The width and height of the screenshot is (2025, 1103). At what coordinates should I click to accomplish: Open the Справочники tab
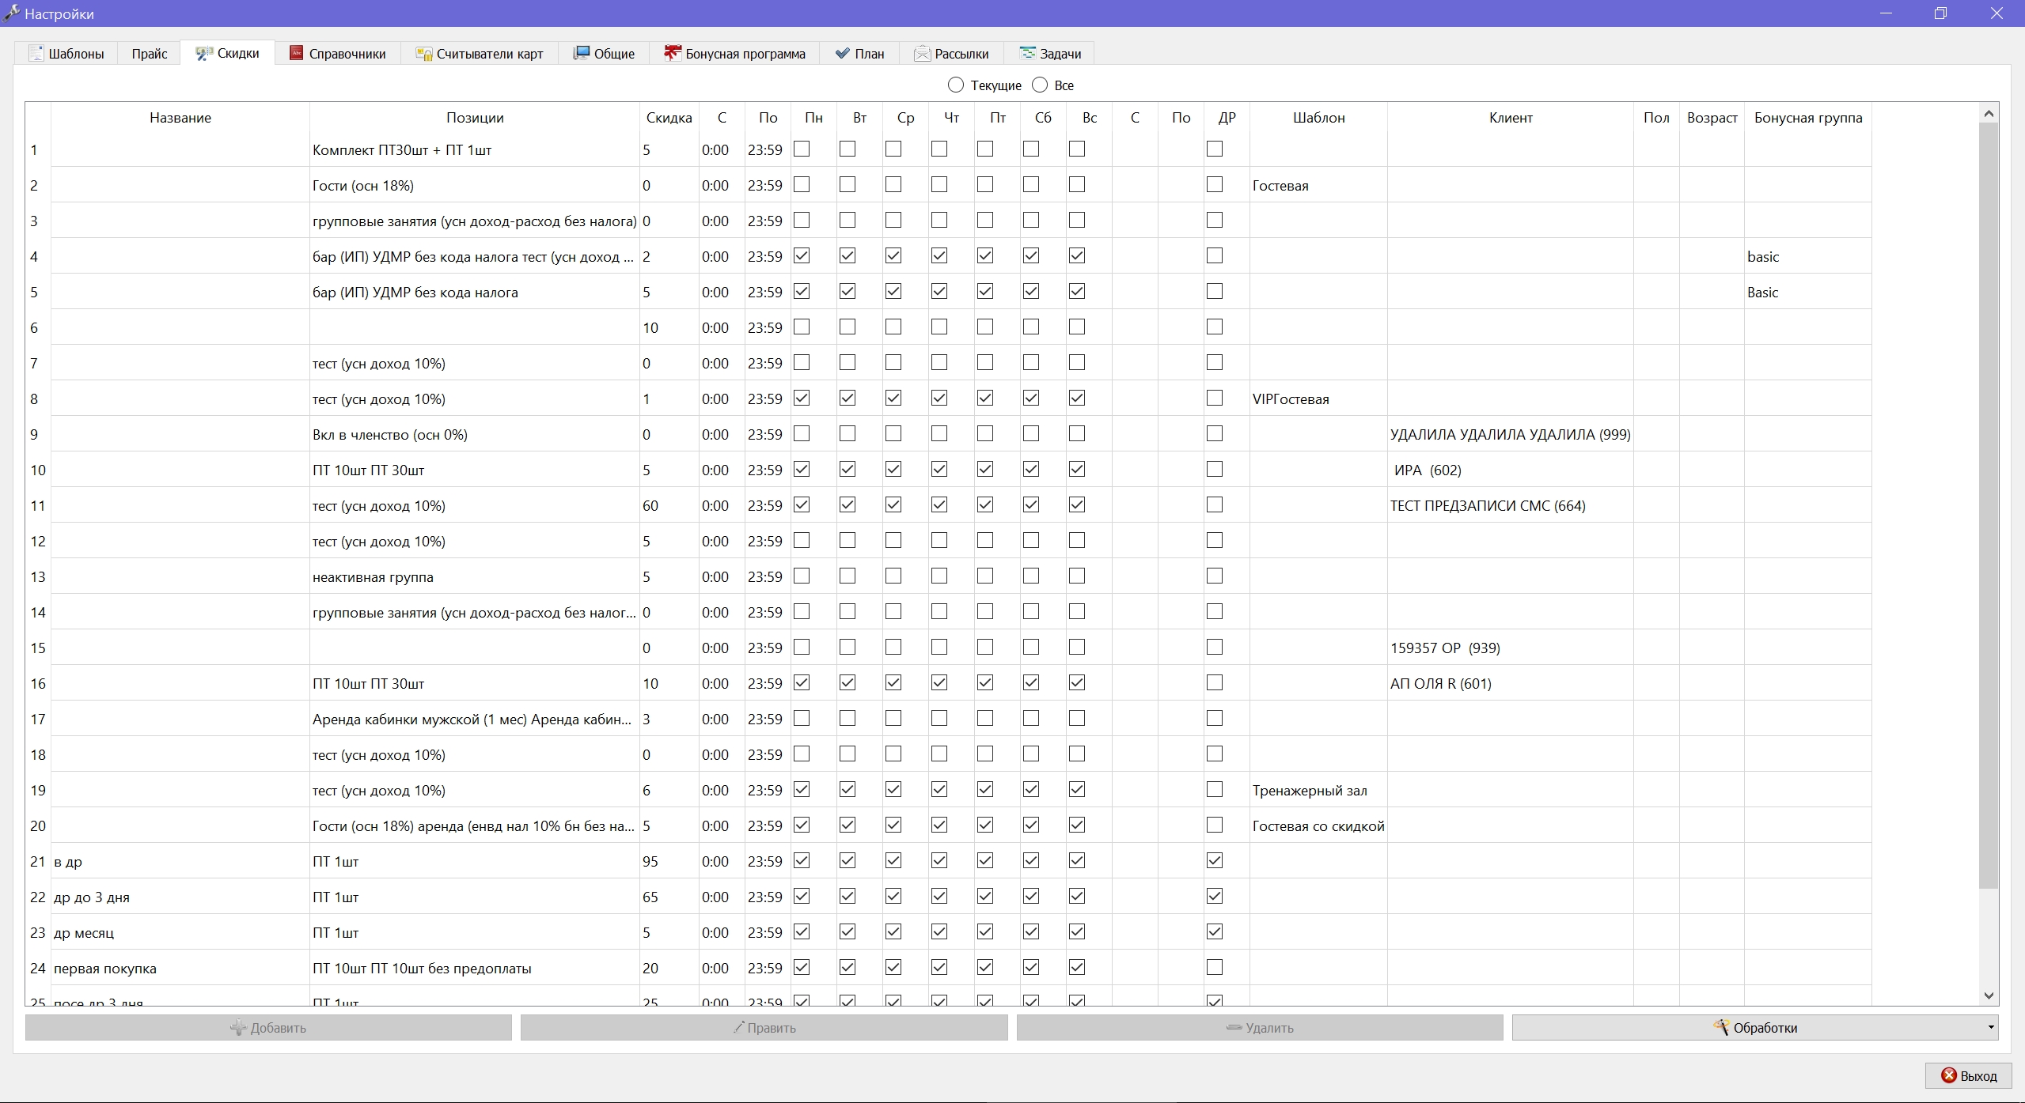[338, 54]
